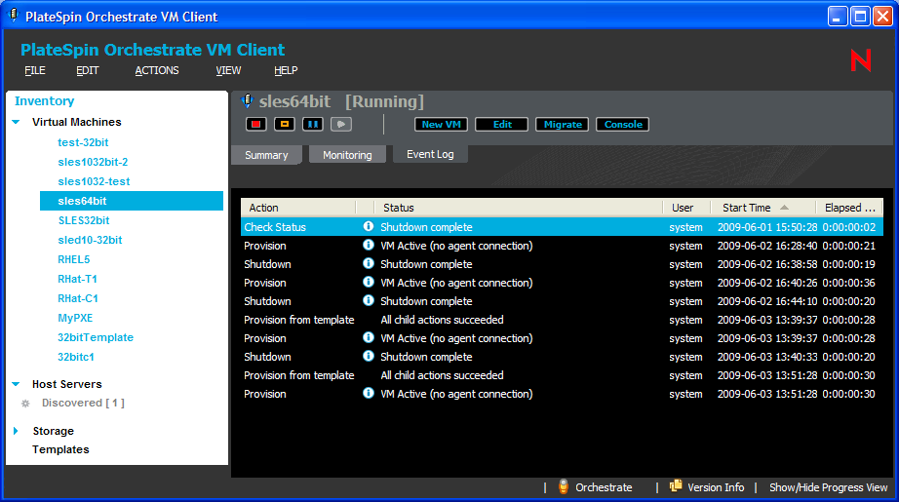Collapse the Virtual Machines tree
Screen dimensions: 899x502
point(16,122)
